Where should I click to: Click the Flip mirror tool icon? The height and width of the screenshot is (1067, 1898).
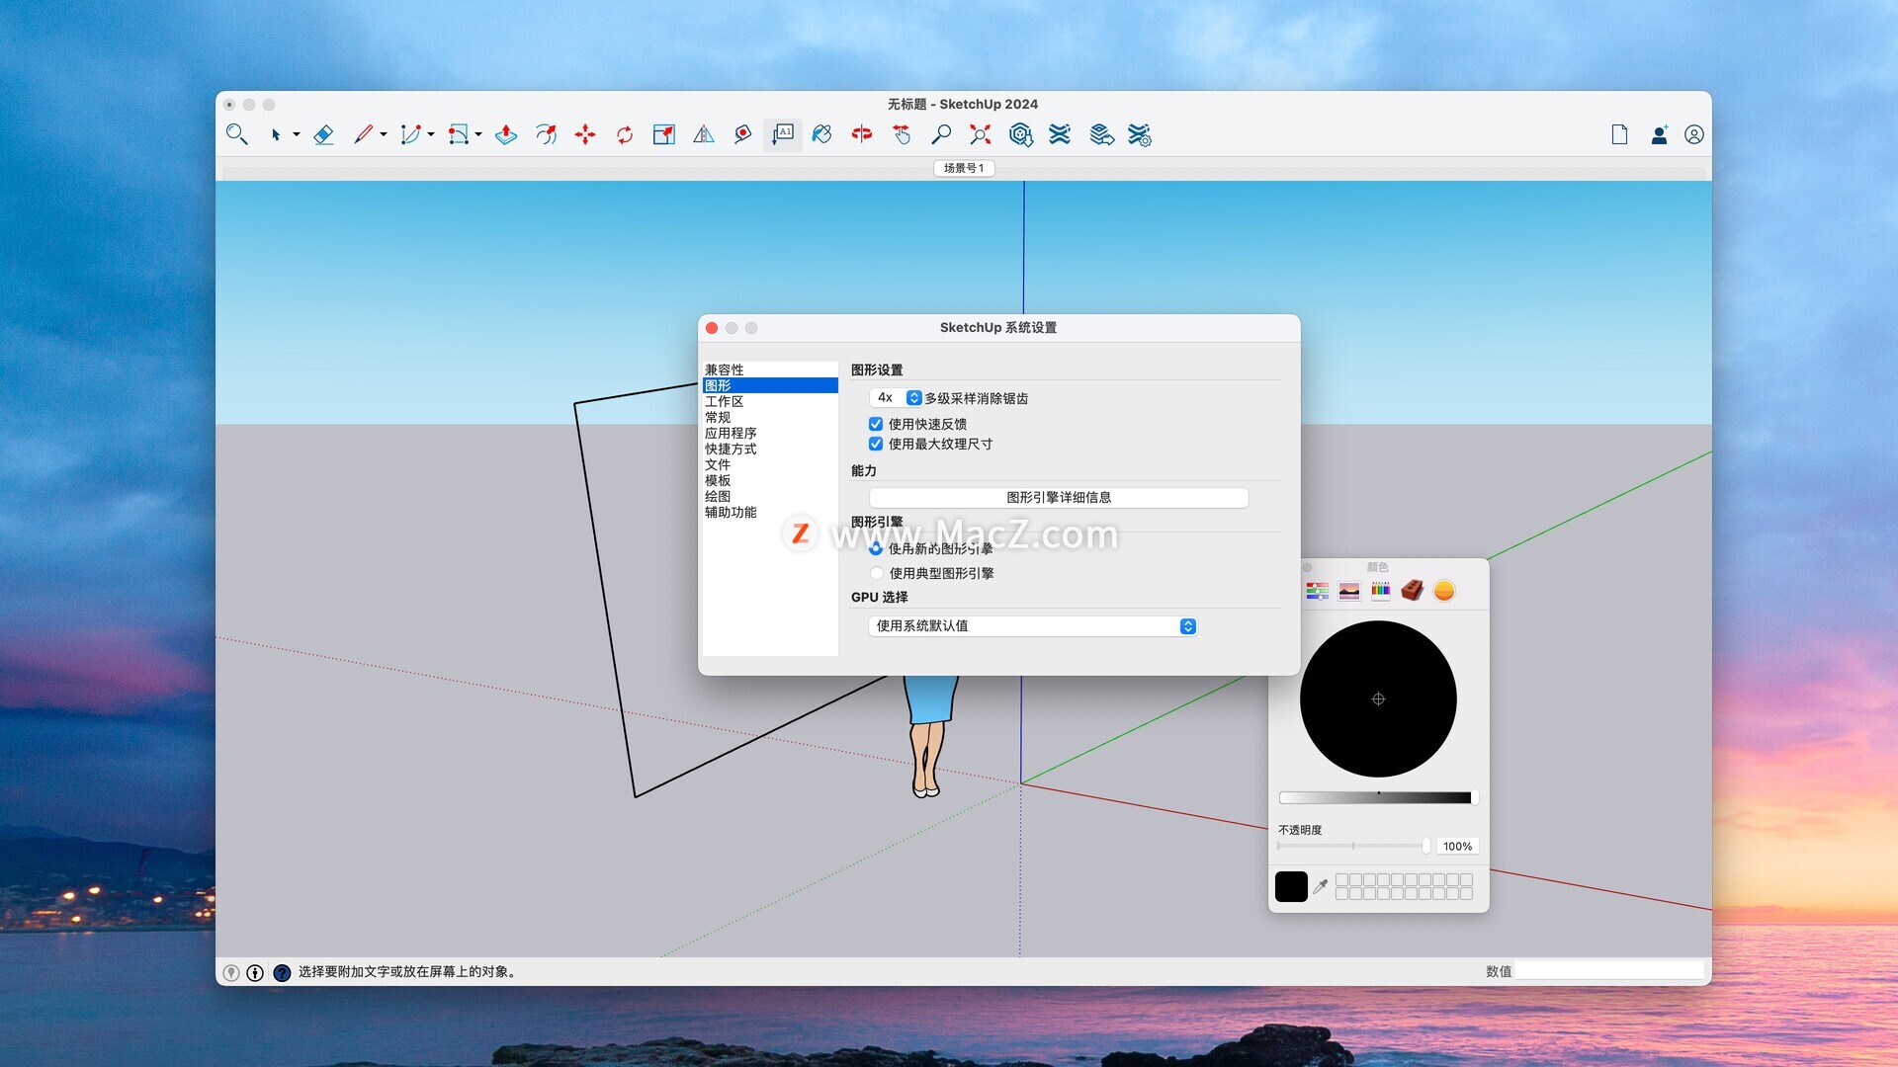[704, 134]
